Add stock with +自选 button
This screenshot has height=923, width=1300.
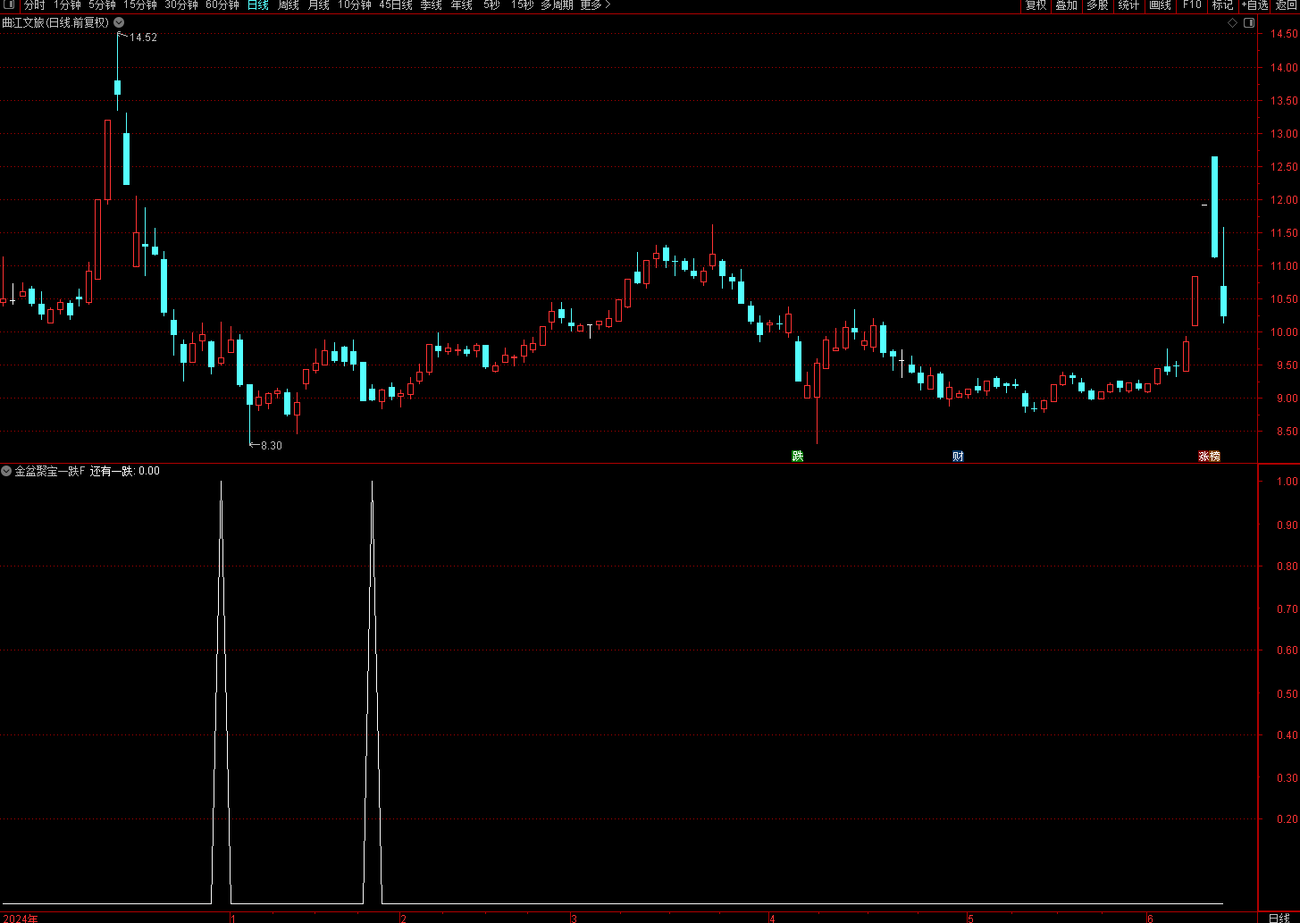pyautogui.click(x=1254, y=5)
